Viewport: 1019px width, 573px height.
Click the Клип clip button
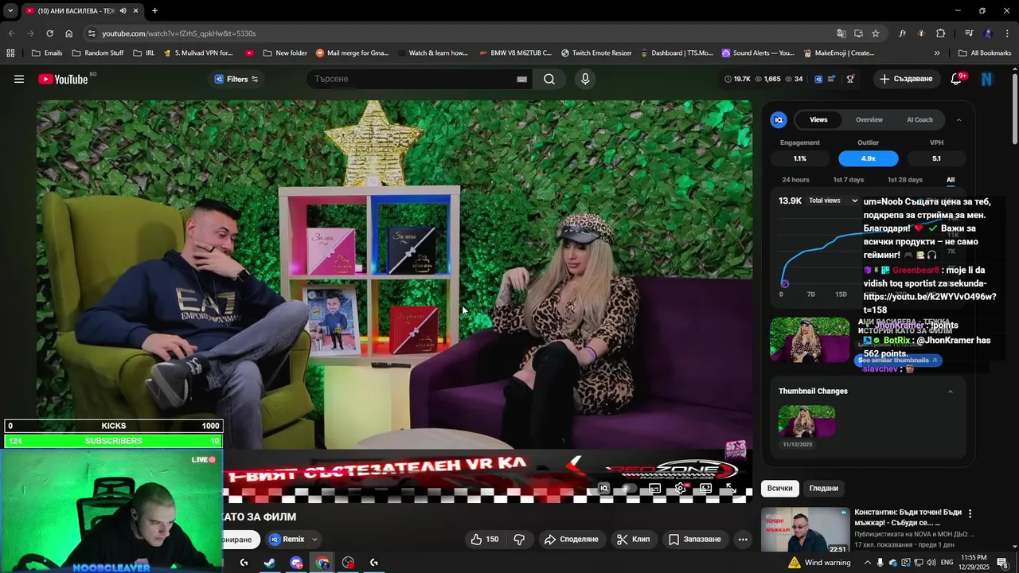click(633, 540)
